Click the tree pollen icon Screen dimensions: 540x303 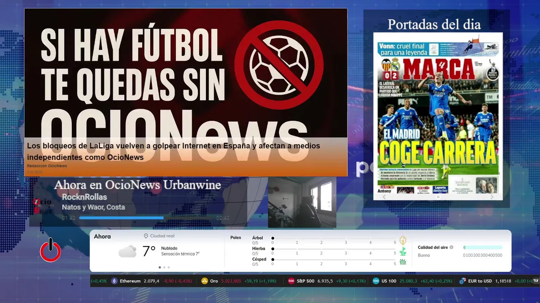coord(403,240)
